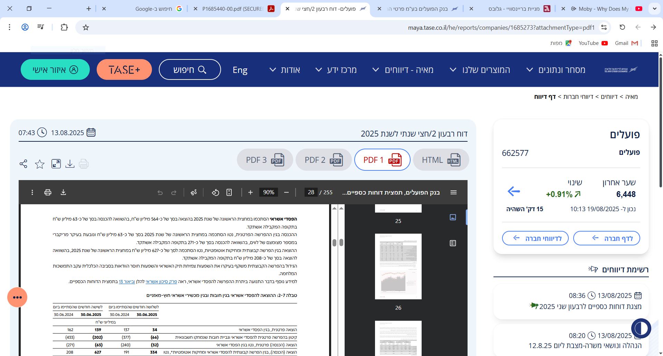Open לדיווחי חברה company reports

(535, 238)
